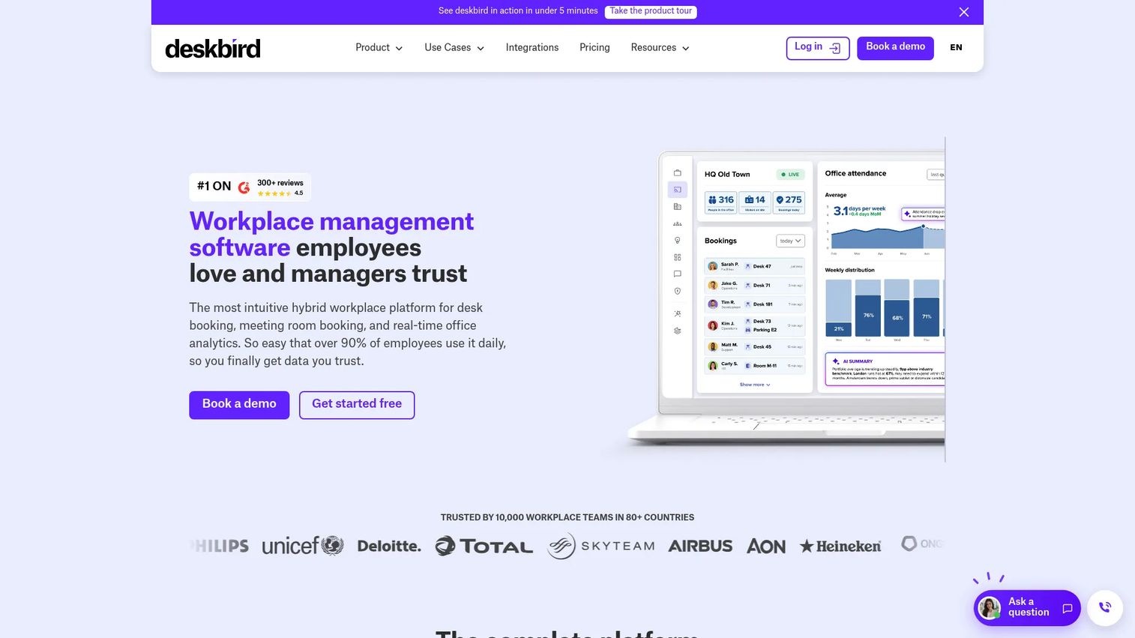Click Sarah P.'s avatar in Bookings
This screenshot has height=638, width=1135.
(713, 266)
